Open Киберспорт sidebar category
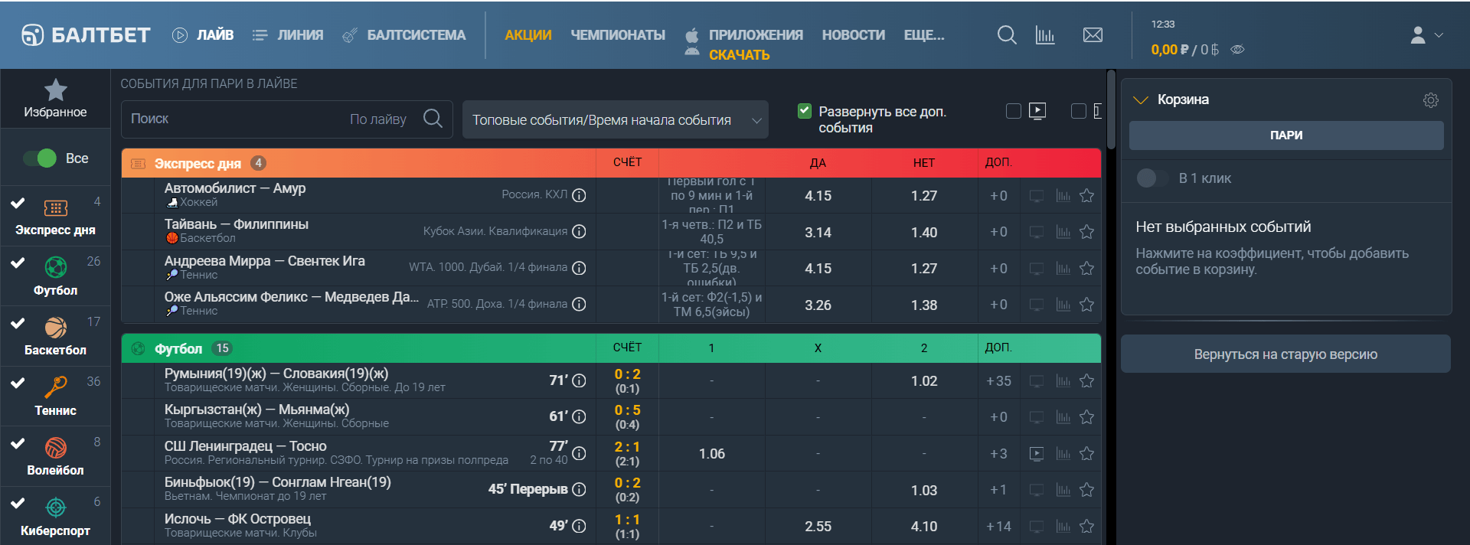1470x545 pixels. [x=55, y=517]
